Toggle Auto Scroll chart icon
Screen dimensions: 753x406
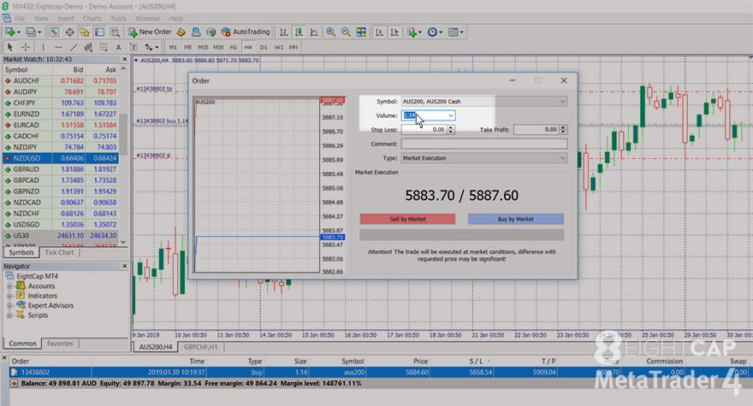coord(379,32)
